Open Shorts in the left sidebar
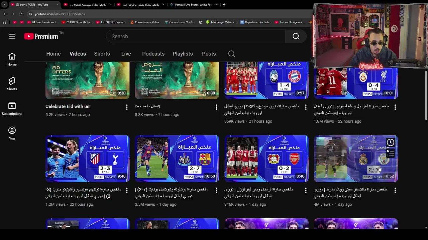Viewport: 428px width, 240px height. pos(12,84)
